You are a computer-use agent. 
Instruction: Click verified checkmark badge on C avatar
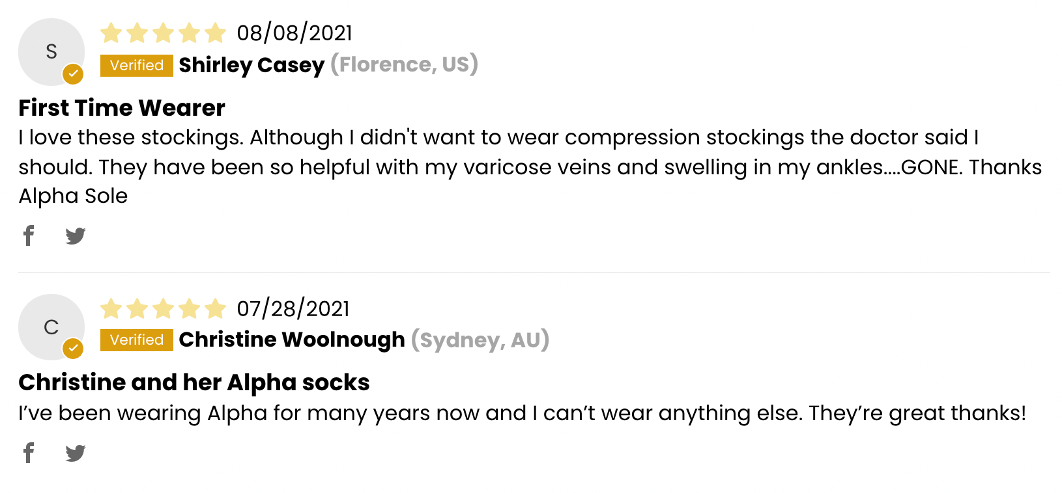pos(73,349)
